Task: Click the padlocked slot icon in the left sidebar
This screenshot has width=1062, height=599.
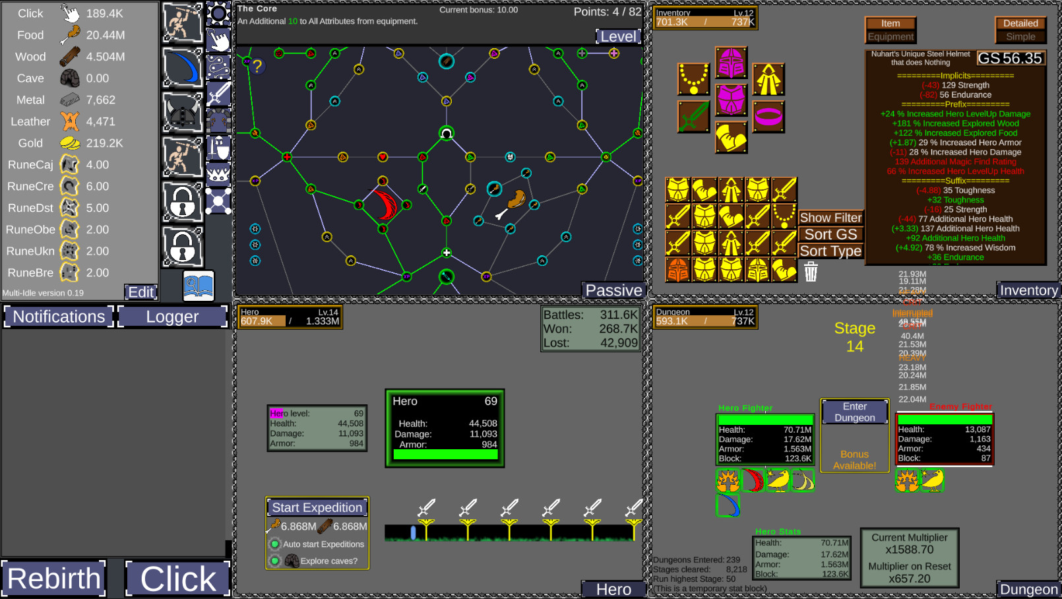Action: (x=182, y=201)
